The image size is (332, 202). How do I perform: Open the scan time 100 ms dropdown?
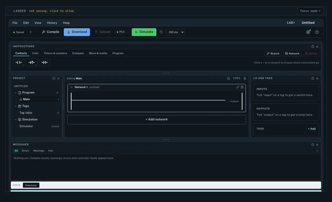175,32
